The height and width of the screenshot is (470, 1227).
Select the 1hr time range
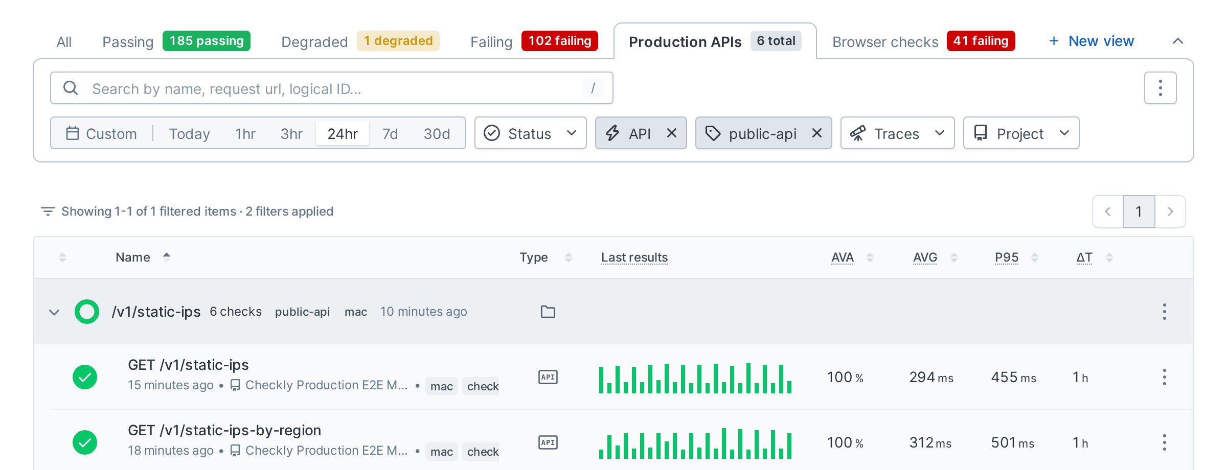coord(245,133)
